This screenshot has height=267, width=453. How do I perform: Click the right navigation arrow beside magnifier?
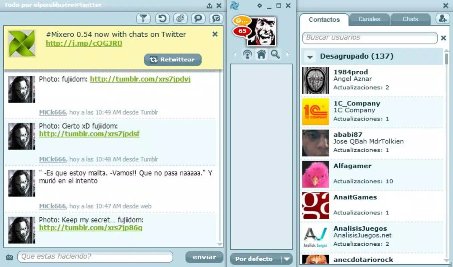coord(288,54)
